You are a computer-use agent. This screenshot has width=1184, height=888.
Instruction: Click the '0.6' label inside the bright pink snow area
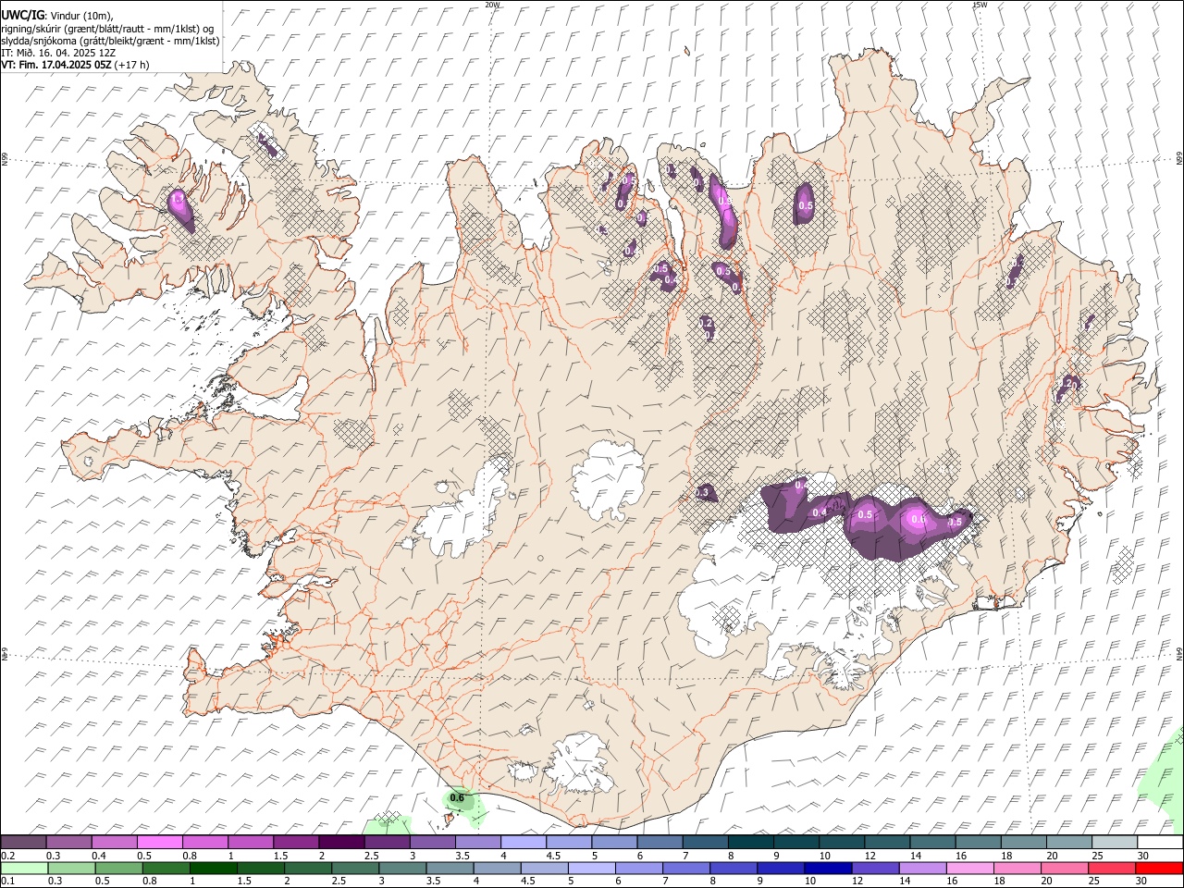919,519
